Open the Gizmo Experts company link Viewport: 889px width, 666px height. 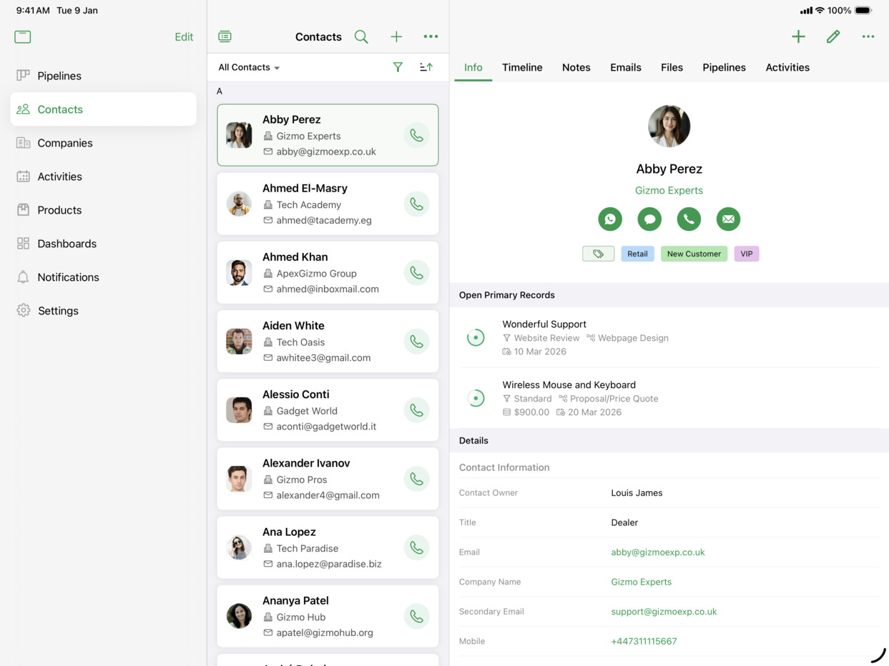tap(669, 190)
